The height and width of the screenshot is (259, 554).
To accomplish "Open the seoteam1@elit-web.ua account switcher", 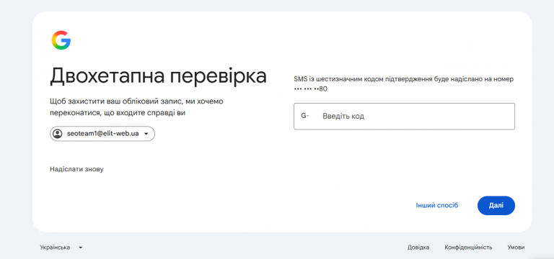I will pos(102,134).
